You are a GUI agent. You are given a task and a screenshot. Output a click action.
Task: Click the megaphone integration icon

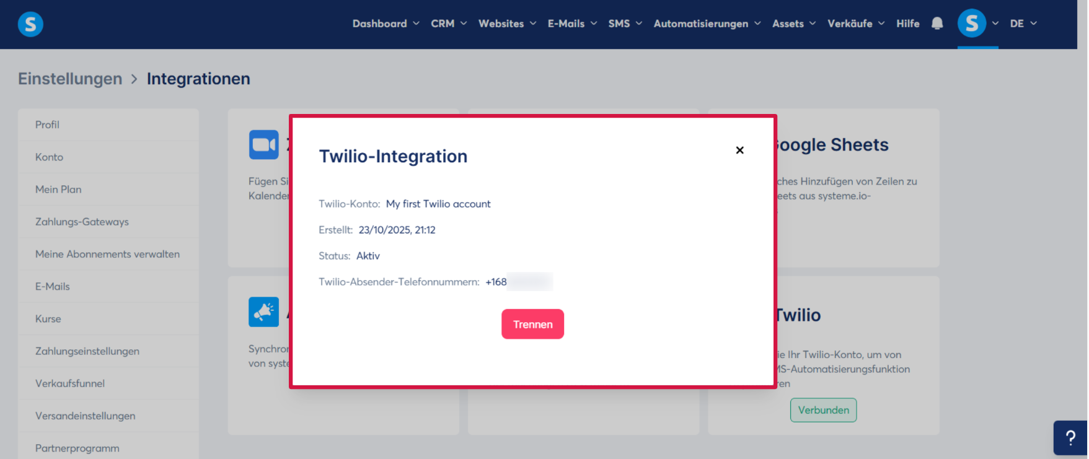pos(264,312)
